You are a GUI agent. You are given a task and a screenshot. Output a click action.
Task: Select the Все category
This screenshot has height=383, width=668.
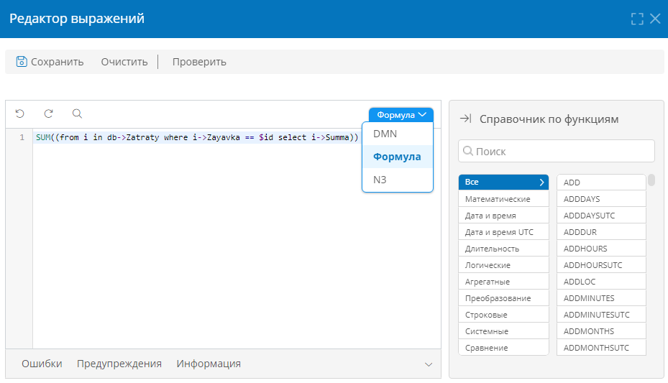click(x=503, y=182)
